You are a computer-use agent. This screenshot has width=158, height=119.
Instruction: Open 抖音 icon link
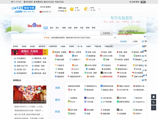click(118, 110)
